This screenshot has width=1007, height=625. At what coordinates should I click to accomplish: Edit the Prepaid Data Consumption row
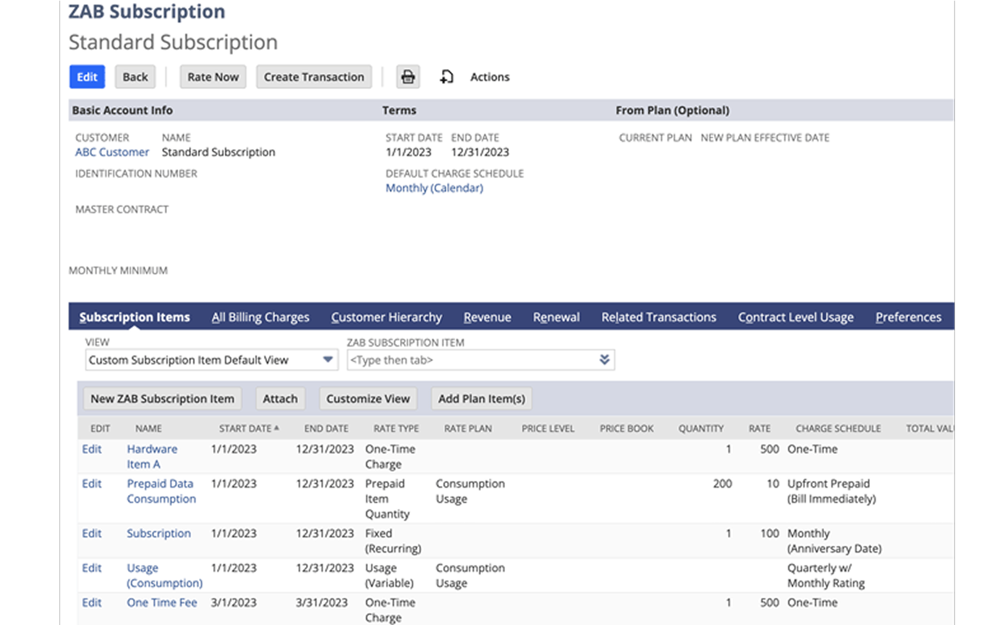coord(91,484)
